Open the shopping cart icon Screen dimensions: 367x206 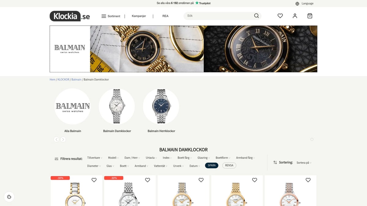310,16
